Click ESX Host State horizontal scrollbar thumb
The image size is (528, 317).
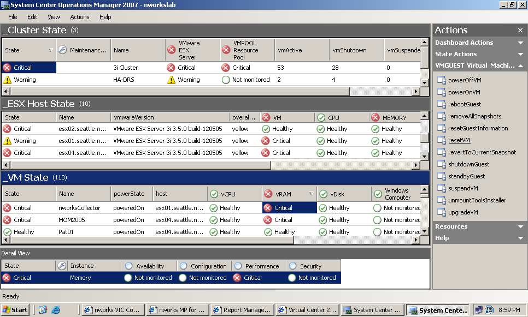pos(141,165)
